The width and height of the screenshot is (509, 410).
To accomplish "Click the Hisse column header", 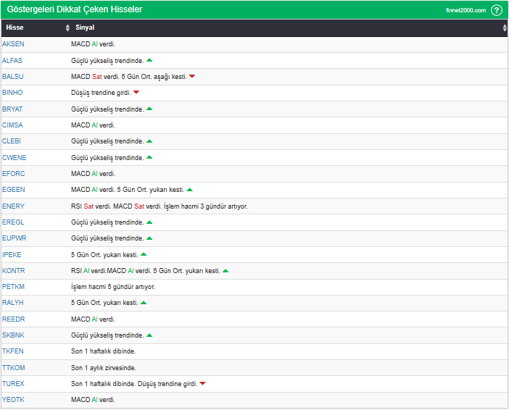I will point(15,28).
